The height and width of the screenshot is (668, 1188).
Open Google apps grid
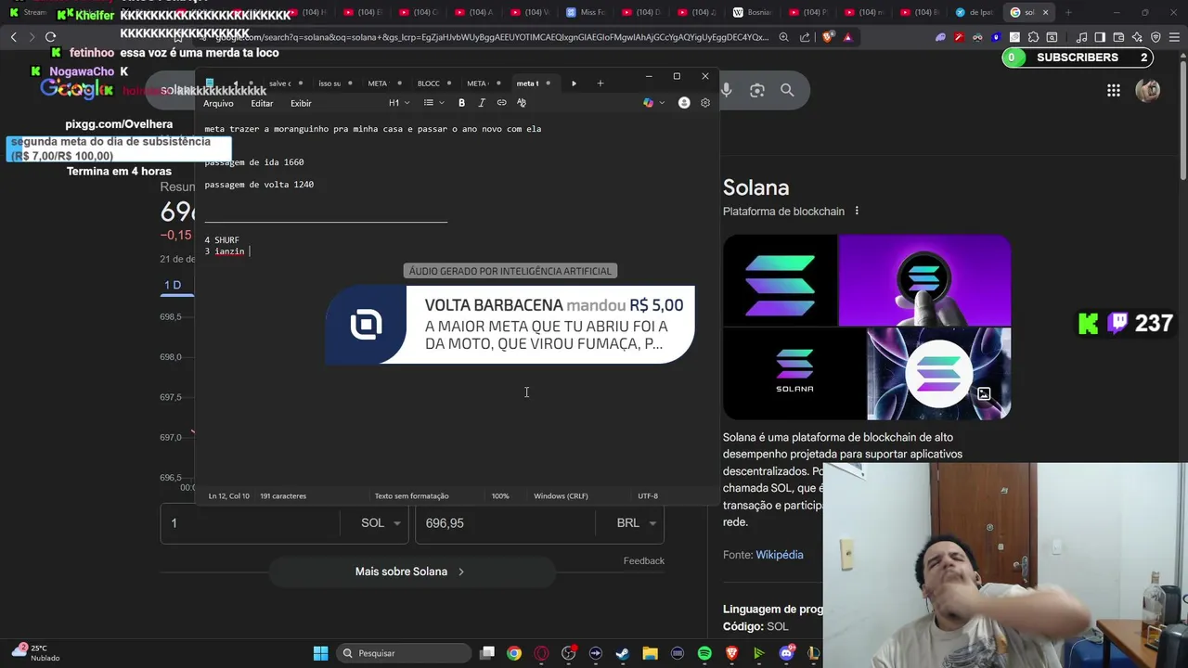coord(1113,90)
